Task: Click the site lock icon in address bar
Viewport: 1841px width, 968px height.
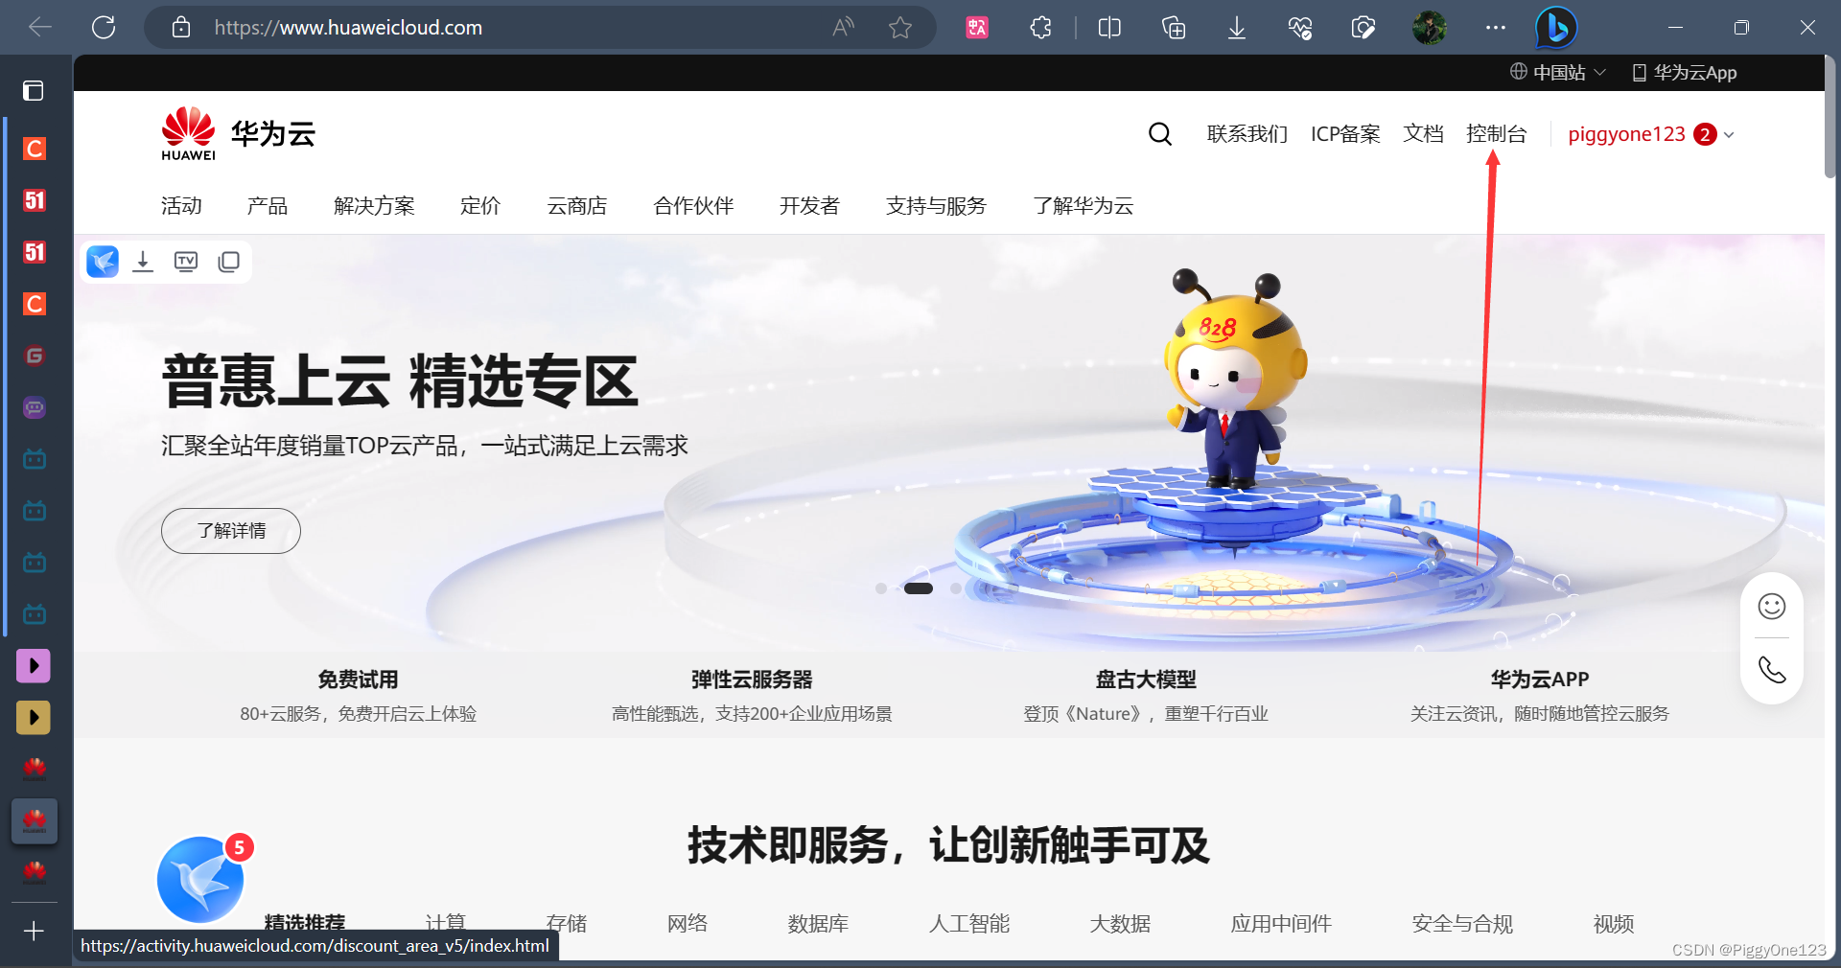Action: click(x=181, y=27)
